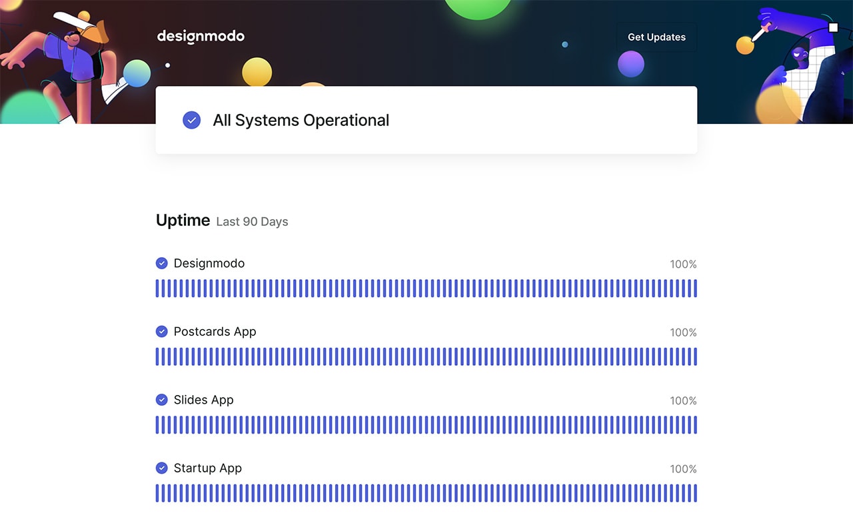Screen dimensions: 853x521
Task: Open the Get Updates button
Action: (x=656, y=37)
